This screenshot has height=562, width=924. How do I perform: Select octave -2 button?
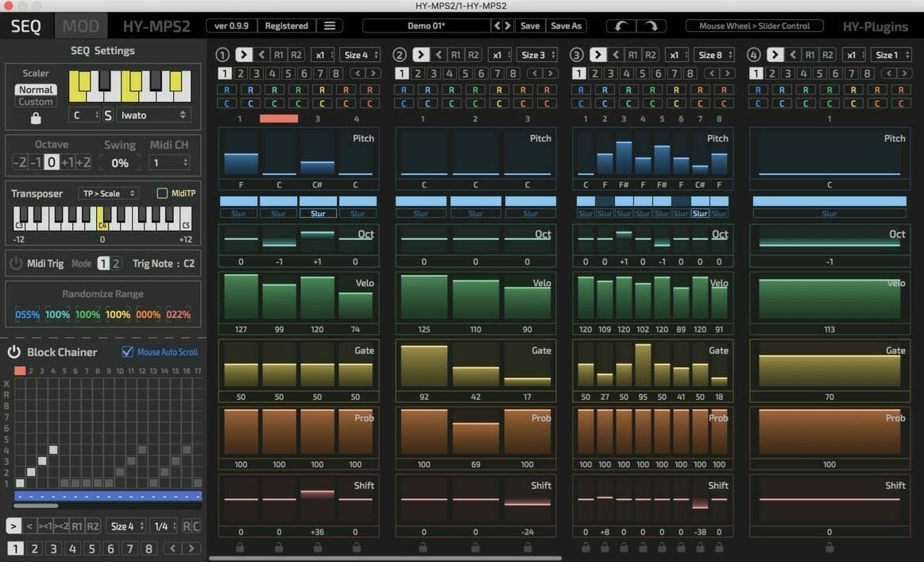click(x=20, y=162)
